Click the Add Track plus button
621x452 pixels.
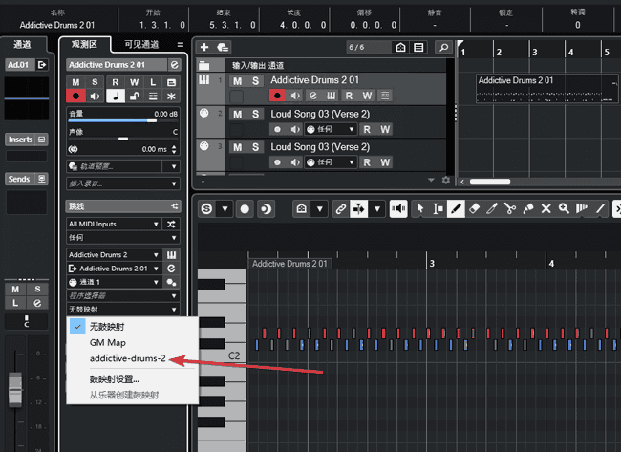[204, 48]
